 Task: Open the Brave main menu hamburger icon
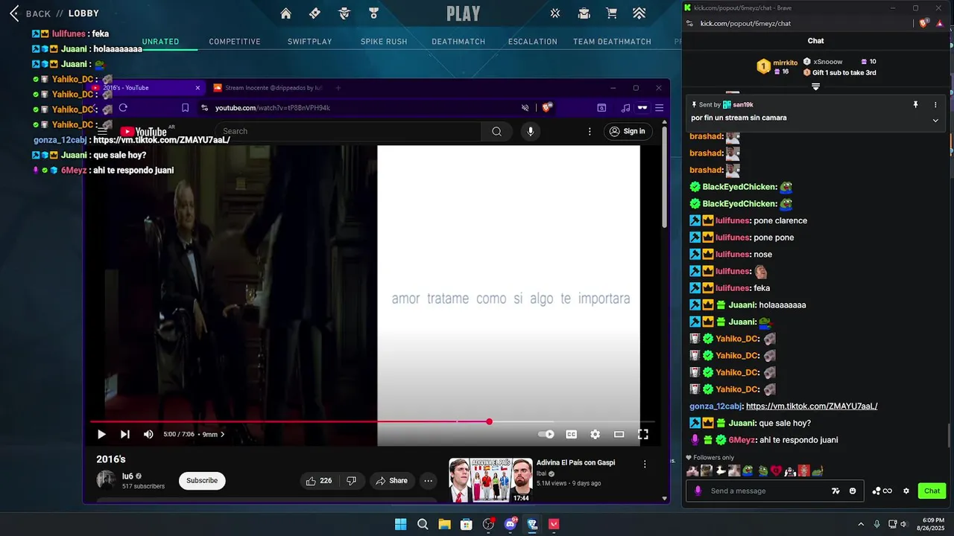pos(659,108)
